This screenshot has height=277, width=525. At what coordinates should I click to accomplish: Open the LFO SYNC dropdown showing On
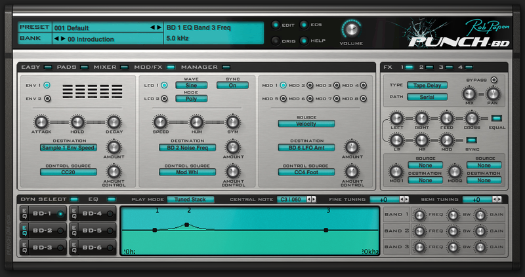[x=232, y=85]
